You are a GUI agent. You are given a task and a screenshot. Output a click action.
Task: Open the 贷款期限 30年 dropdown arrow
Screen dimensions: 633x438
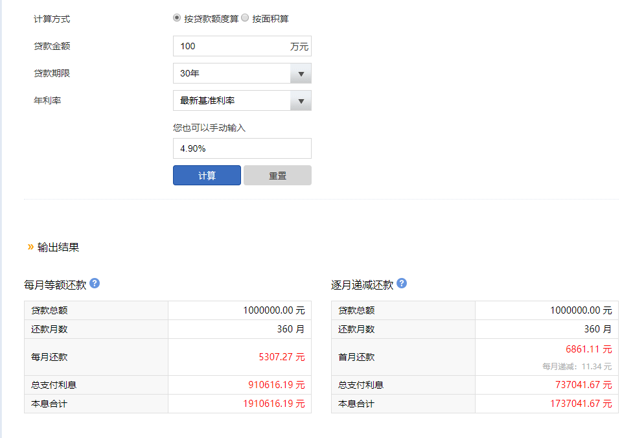(301, 73)
